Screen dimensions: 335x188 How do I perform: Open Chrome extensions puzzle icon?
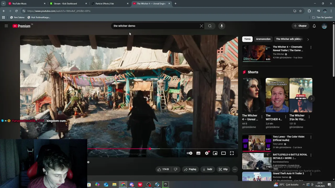(309, 11)
